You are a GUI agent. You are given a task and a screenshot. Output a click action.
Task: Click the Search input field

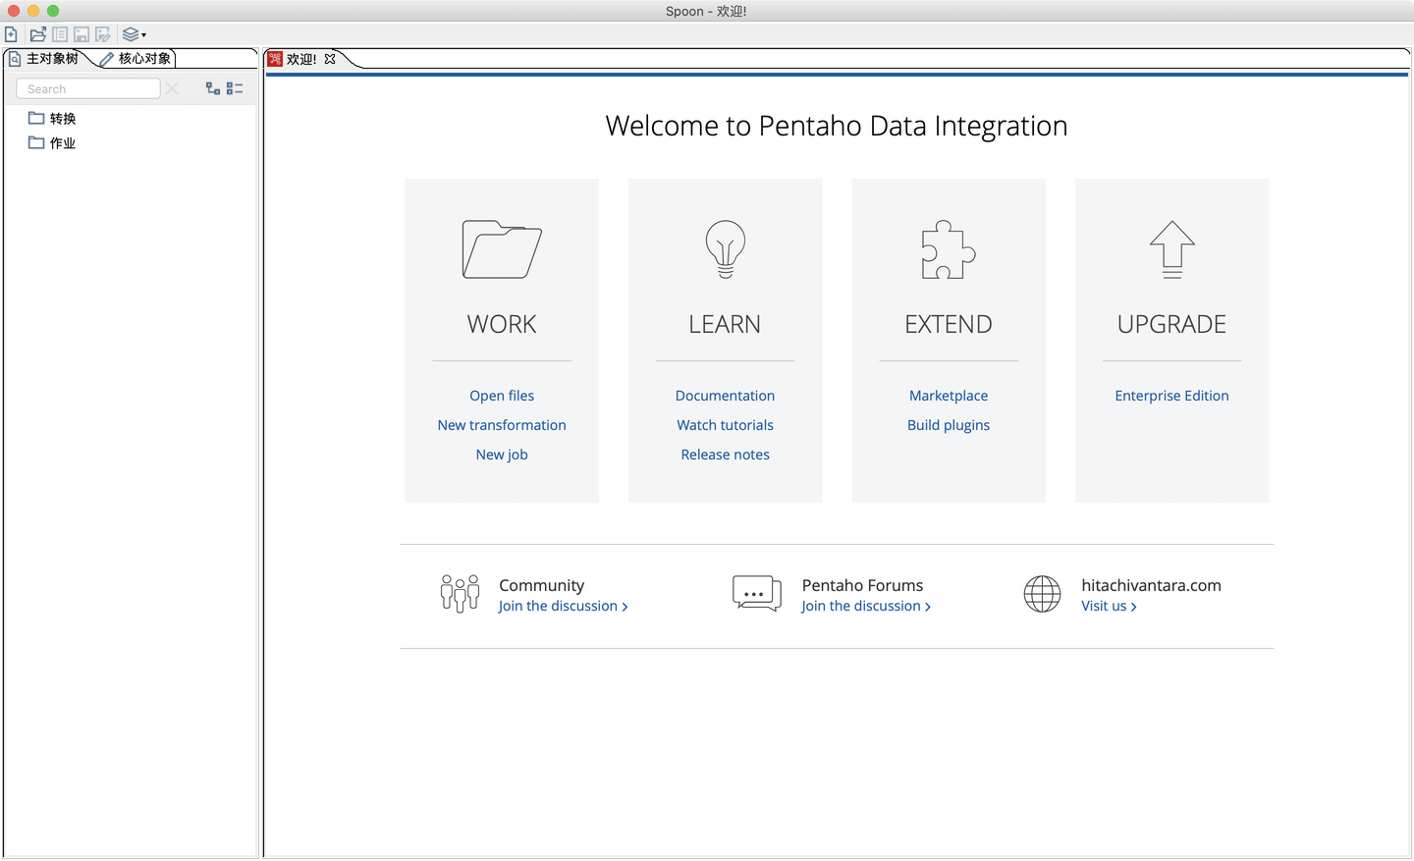[88, 88]
